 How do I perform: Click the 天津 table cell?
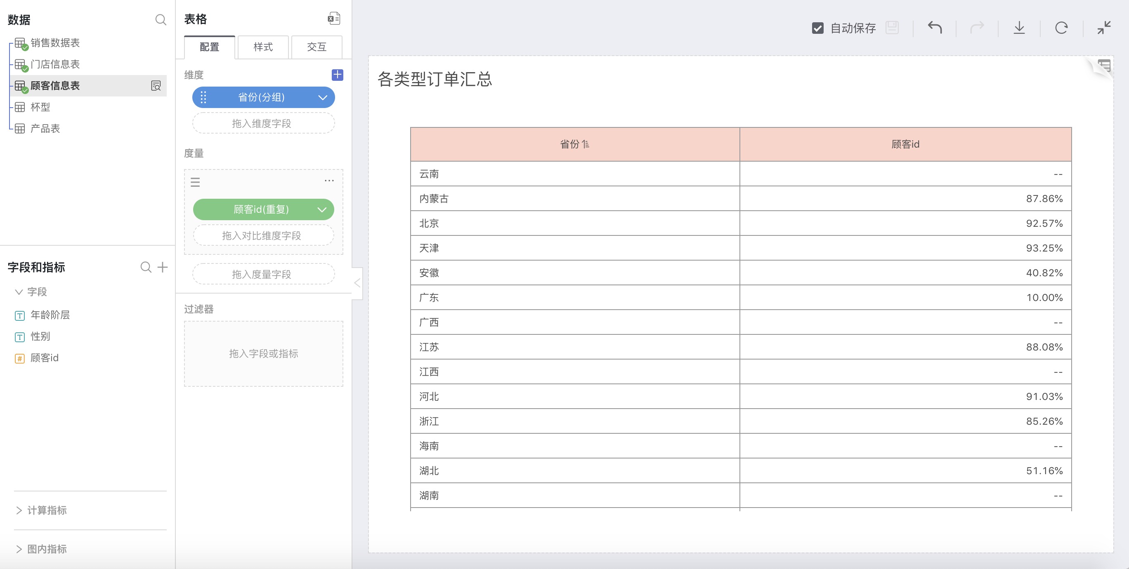click(x=575, y=248)
